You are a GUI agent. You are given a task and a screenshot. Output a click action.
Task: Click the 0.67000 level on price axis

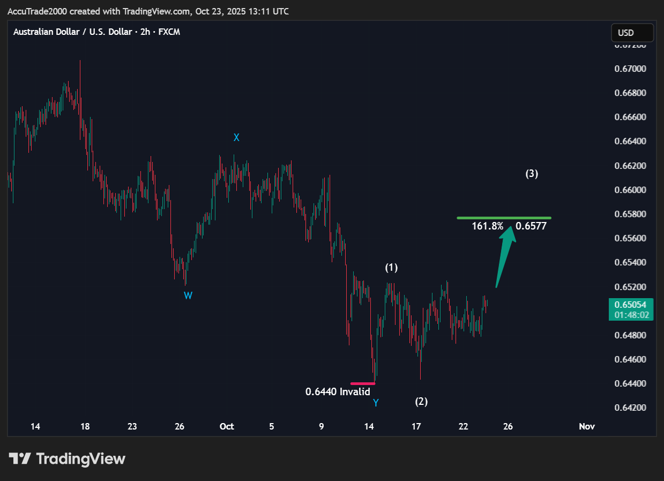[630, 69]
